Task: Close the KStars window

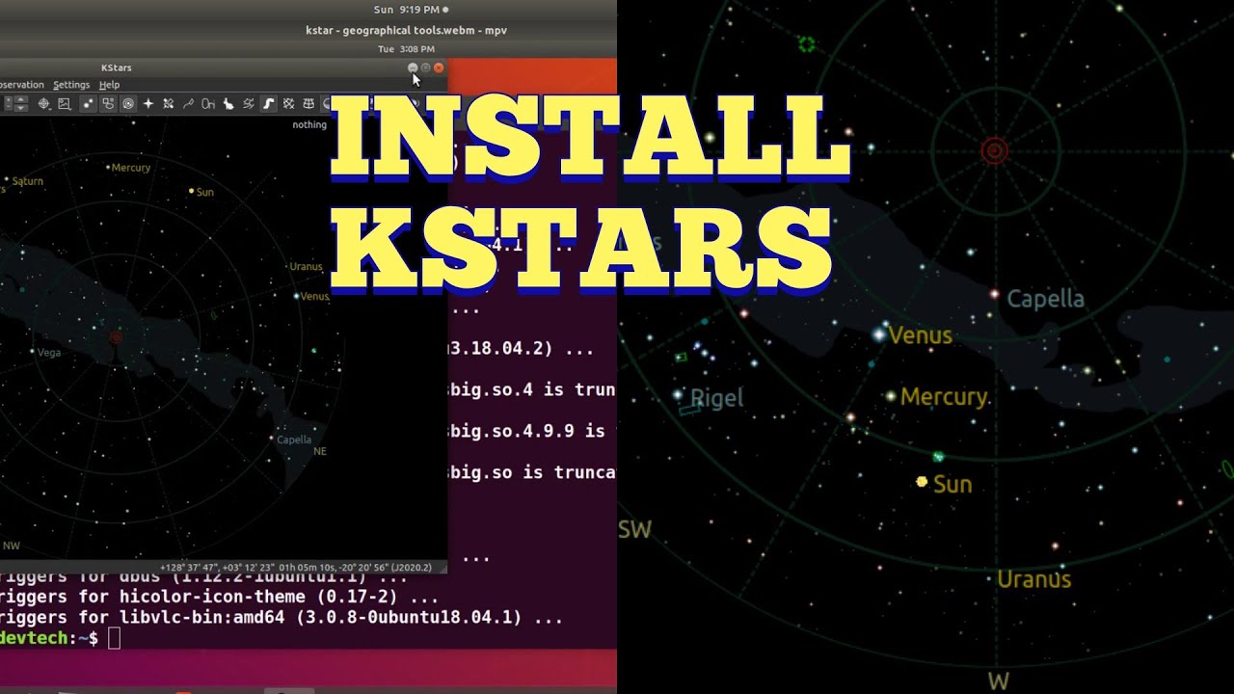Action: [439, 67]
